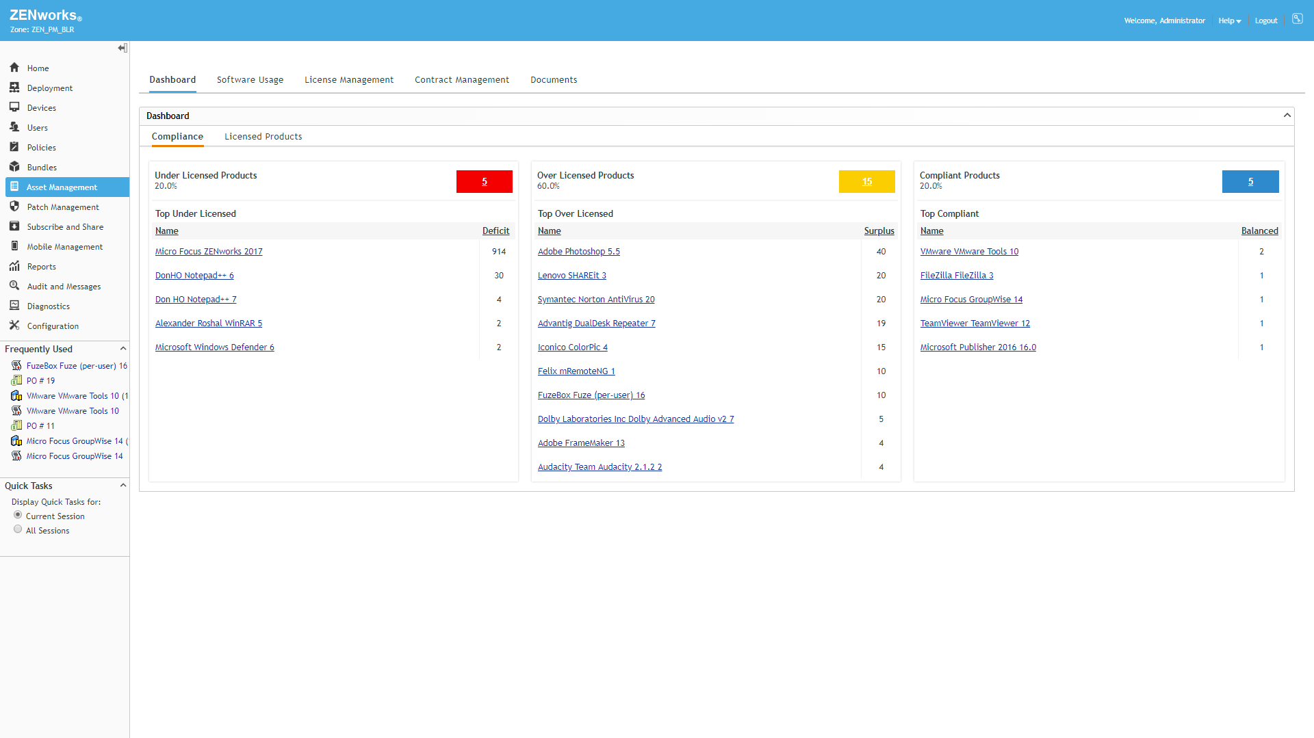The height and width of the screenshot is (738, 1314).
Task: Click the Reports chart icon
Action: point(14,266)
